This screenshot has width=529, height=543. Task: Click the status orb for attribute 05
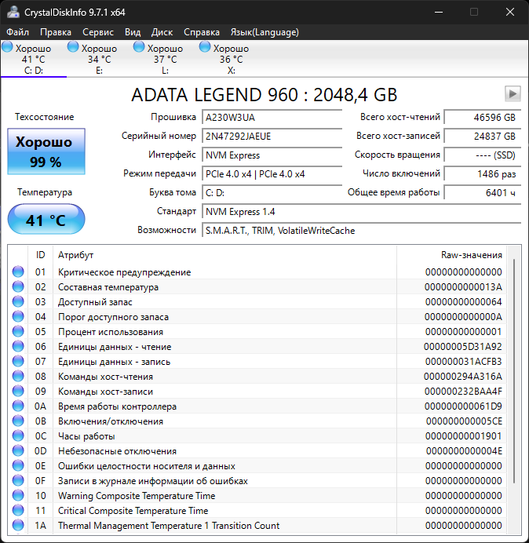coord(18,332)
